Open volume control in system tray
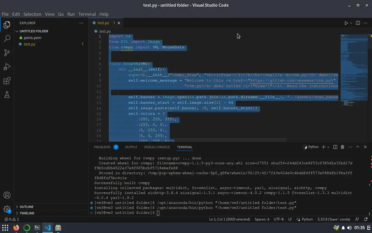Screen dimensions: 372x233 point(349,228)
